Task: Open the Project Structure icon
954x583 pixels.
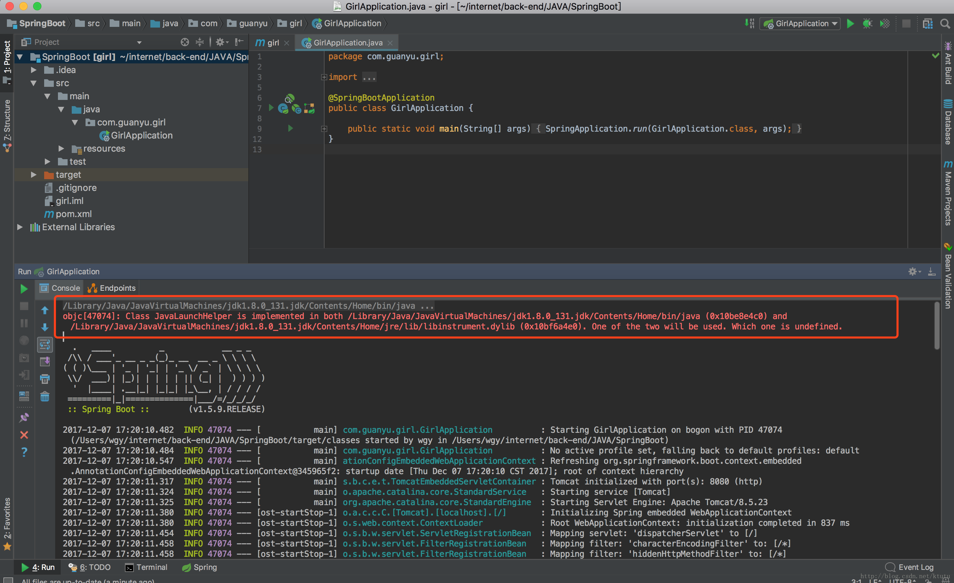Action: (x=928, y=23)
